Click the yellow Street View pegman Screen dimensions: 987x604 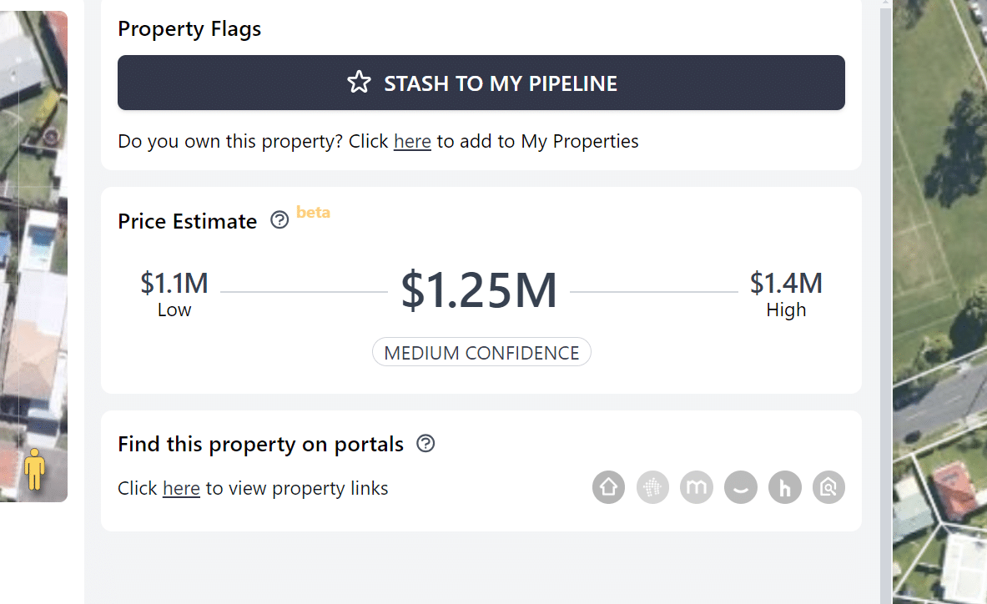[34, 470]
